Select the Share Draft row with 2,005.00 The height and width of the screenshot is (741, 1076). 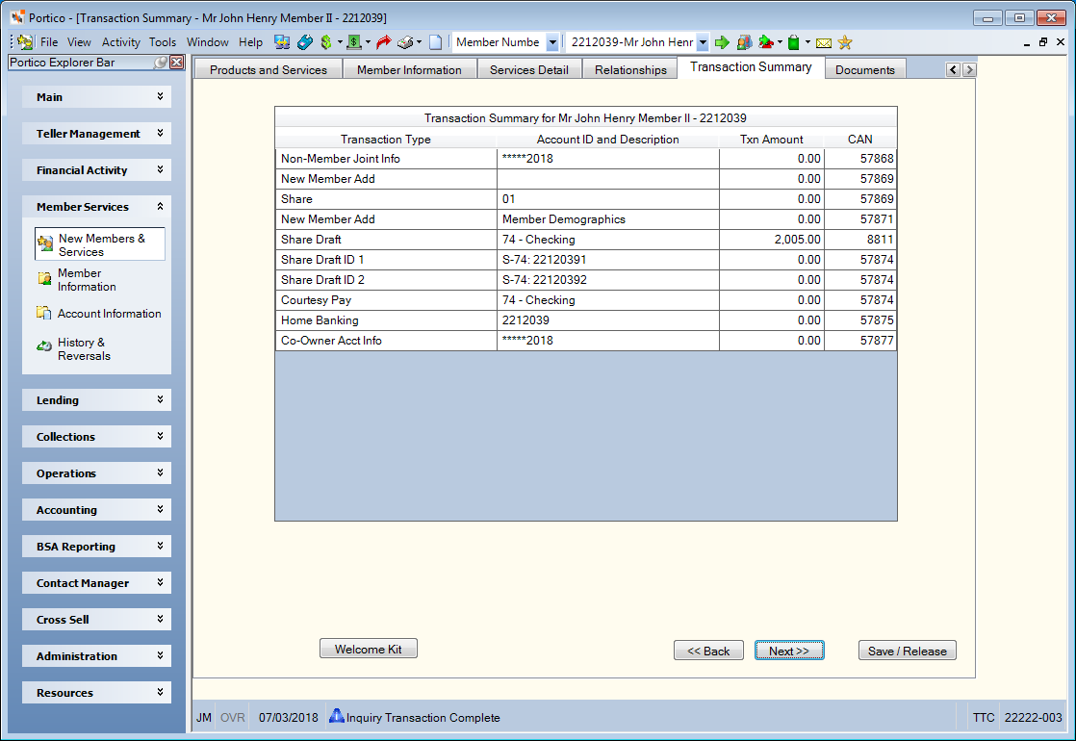[x=586, y=240]
